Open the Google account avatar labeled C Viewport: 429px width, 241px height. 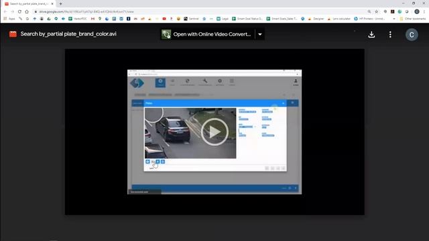412,35
